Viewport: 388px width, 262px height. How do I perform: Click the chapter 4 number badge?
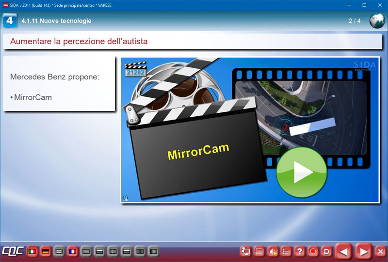[x=10, y=21]
